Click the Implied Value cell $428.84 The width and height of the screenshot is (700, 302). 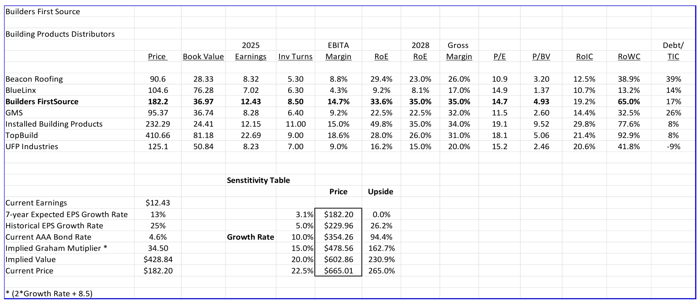coord(157,259)
